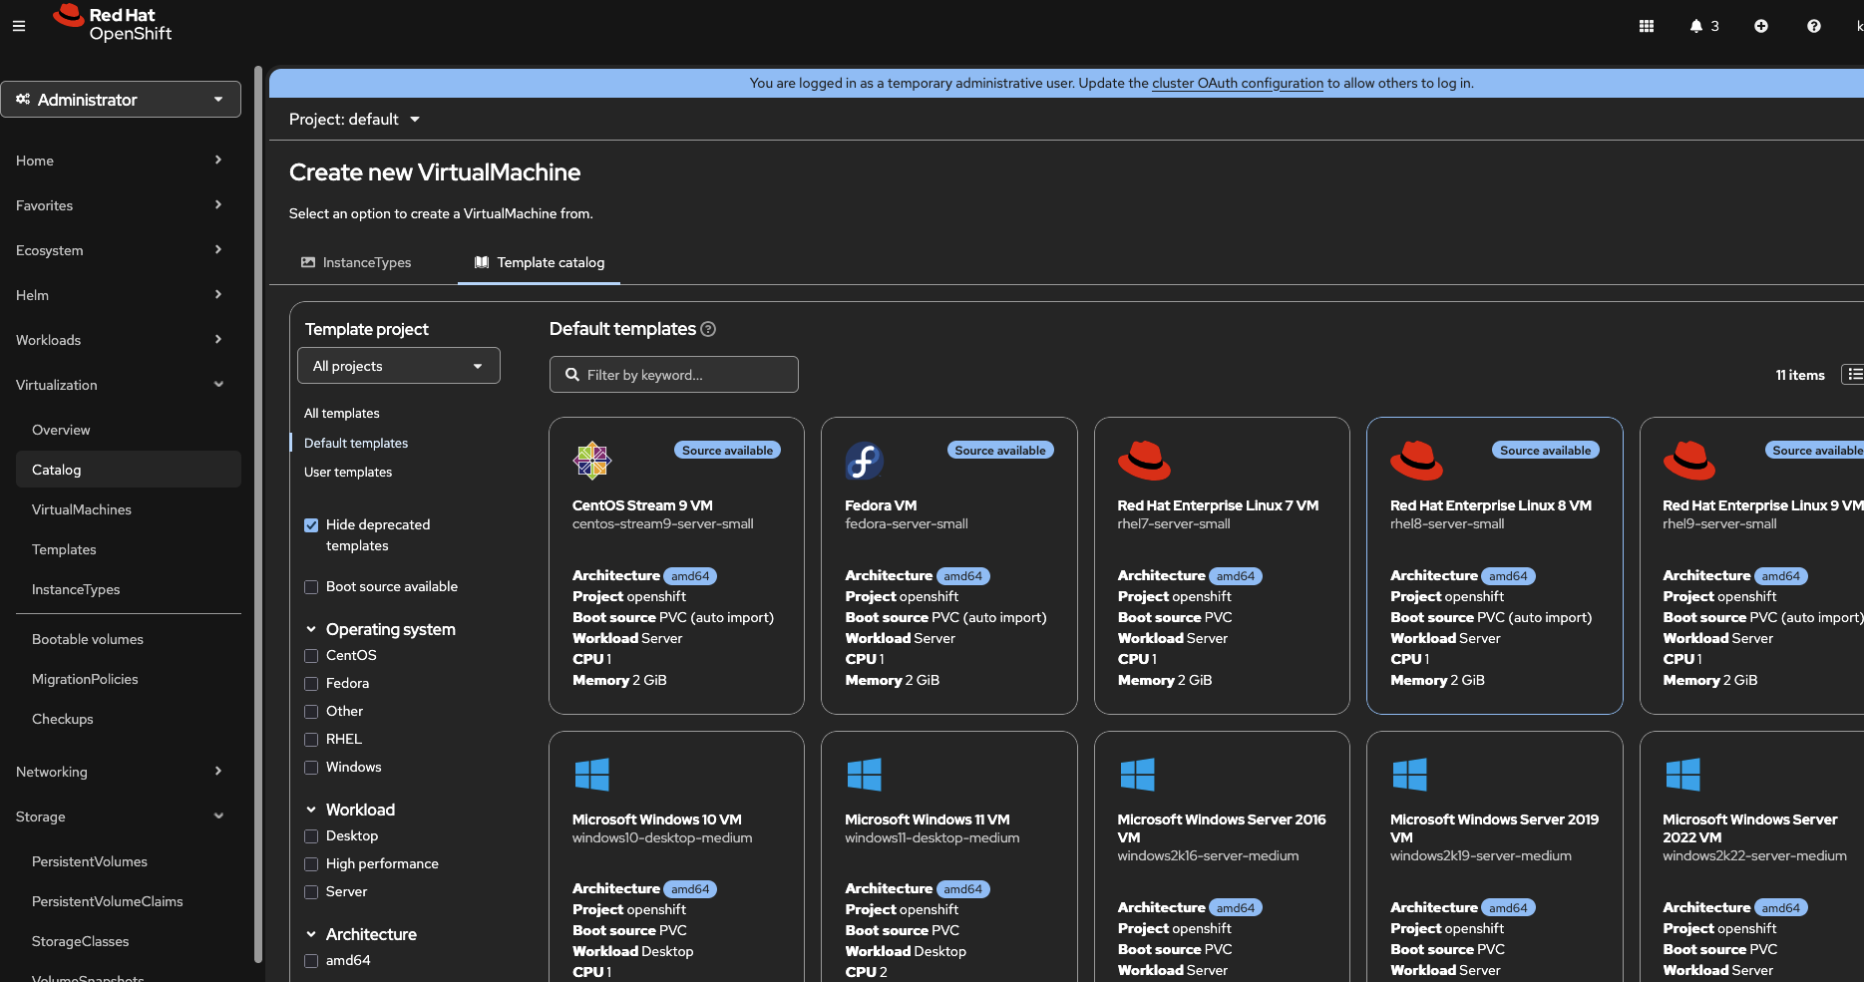Image resolution: width=1864 pixels, height=982 pixels.
Task: Open the Administrator perspective dropdown
Action: click(x=121, y=100)
